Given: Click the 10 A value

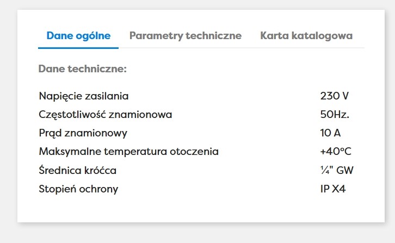Looking at the screenshot, I should [330, 133].
